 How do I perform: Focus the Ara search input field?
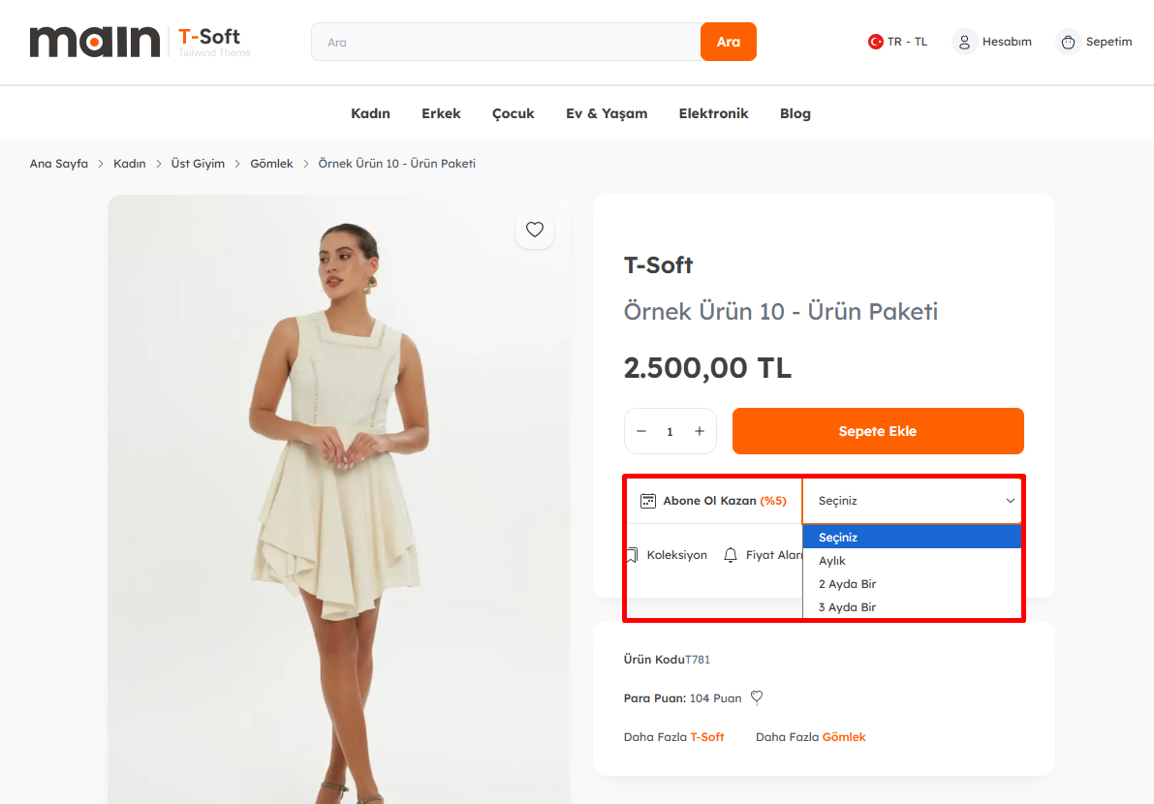click(506, 42)
